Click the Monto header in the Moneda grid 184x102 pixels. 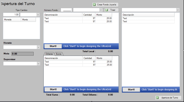[29, 20]
